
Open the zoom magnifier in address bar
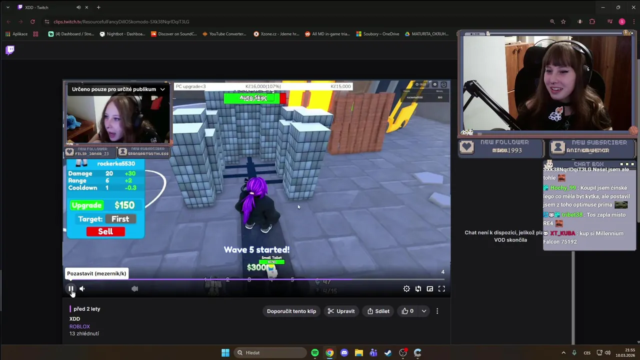pos(552,21)
